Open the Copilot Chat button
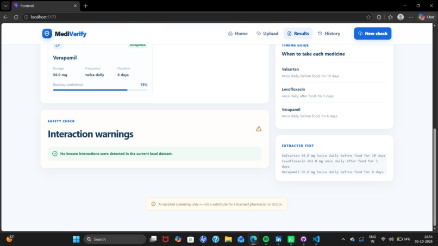Viewport: 438px width, 246px height. 426,17
